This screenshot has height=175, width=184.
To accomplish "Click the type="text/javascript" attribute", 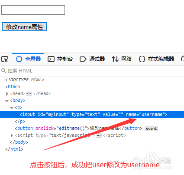I will click(64, 135).
